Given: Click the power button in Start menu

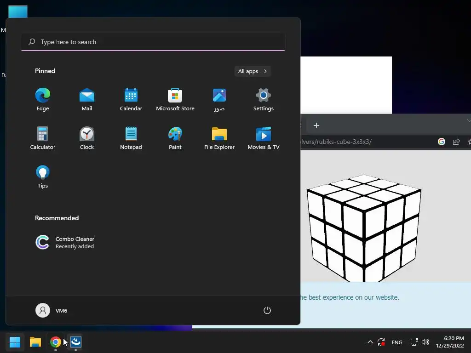Looking at the screenshot, I should click(267, 310).
